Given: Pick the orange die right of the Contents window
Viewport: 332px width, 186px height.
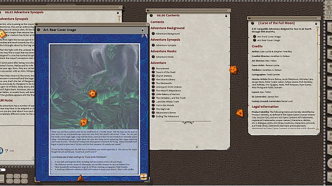Looking at the screenshot, I should (x=233, y=70).
